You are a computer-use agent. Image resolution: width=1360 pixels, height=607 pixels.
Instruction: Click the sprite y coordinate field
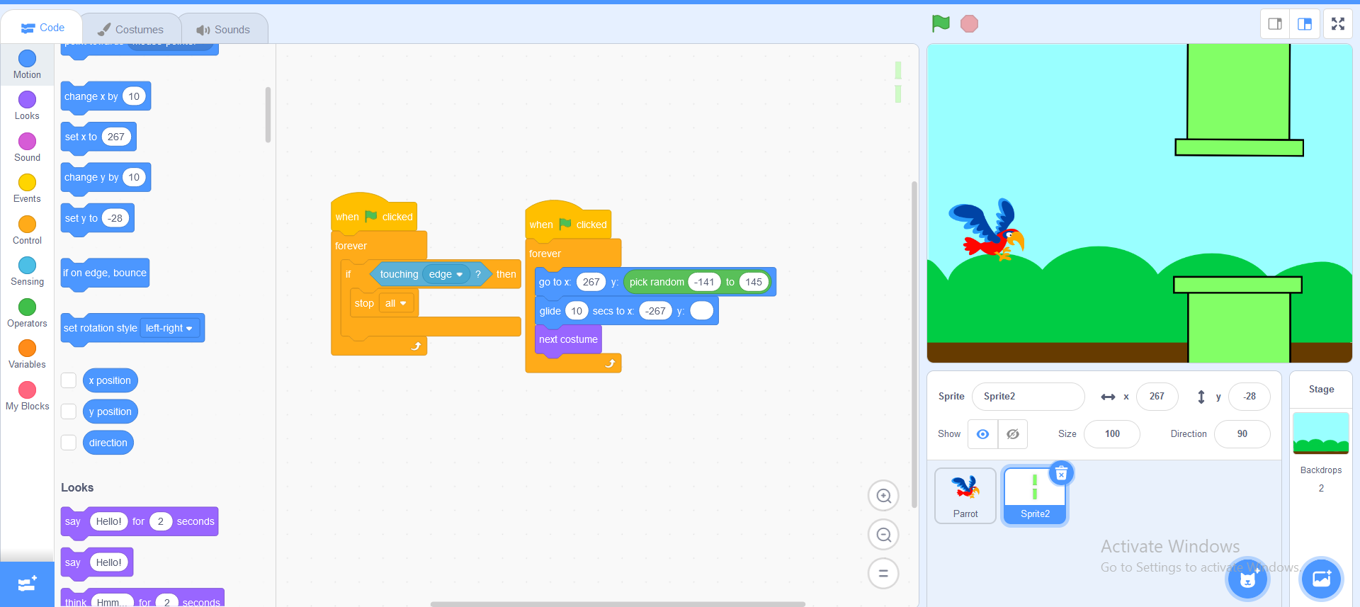coord(1249,397)
